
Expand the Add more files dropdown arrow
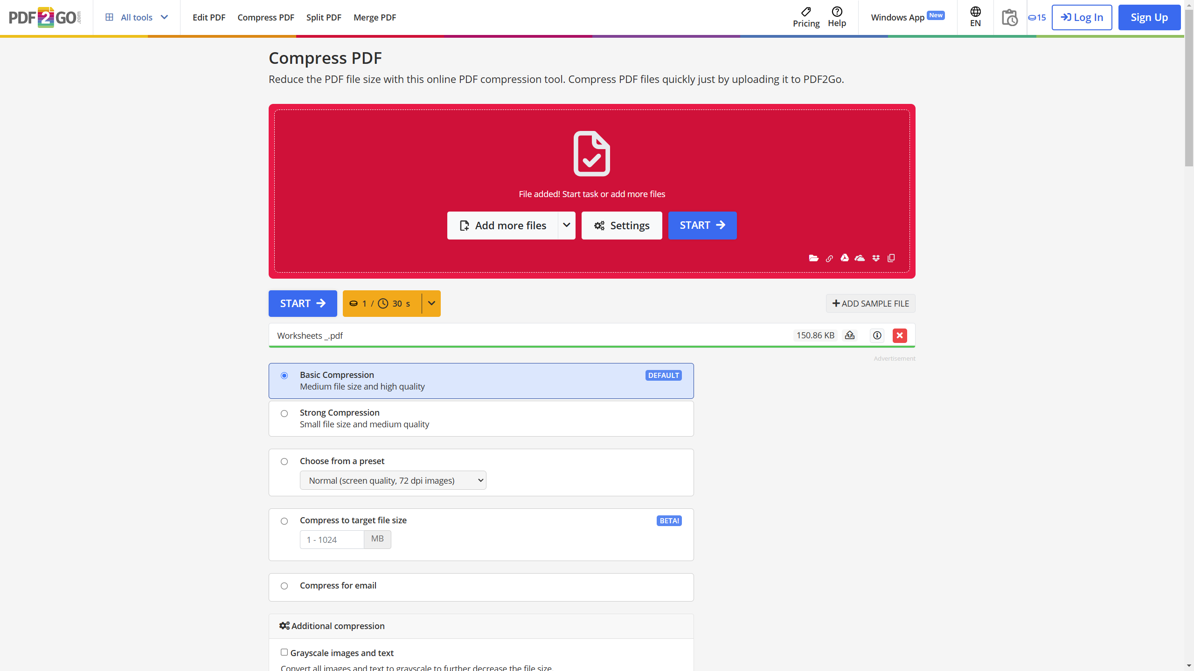click(566, 226)
